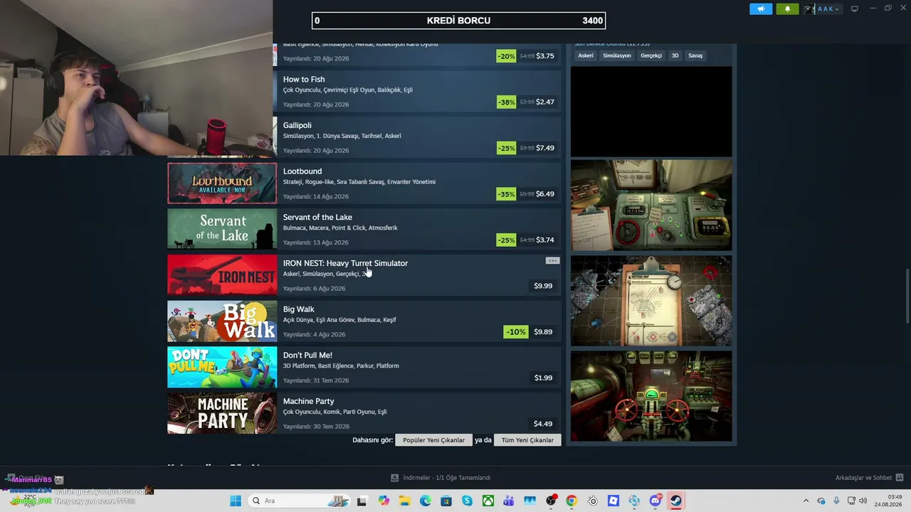View the clipboard map screenshot
Screen dimensions: 911x512
pyautogui.click(x=651, y=301)
